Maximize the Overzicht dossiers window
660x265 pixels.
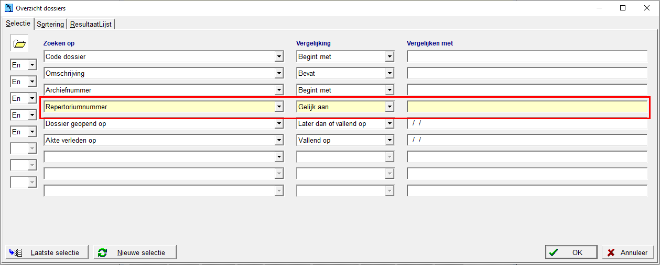pos(623,8)
